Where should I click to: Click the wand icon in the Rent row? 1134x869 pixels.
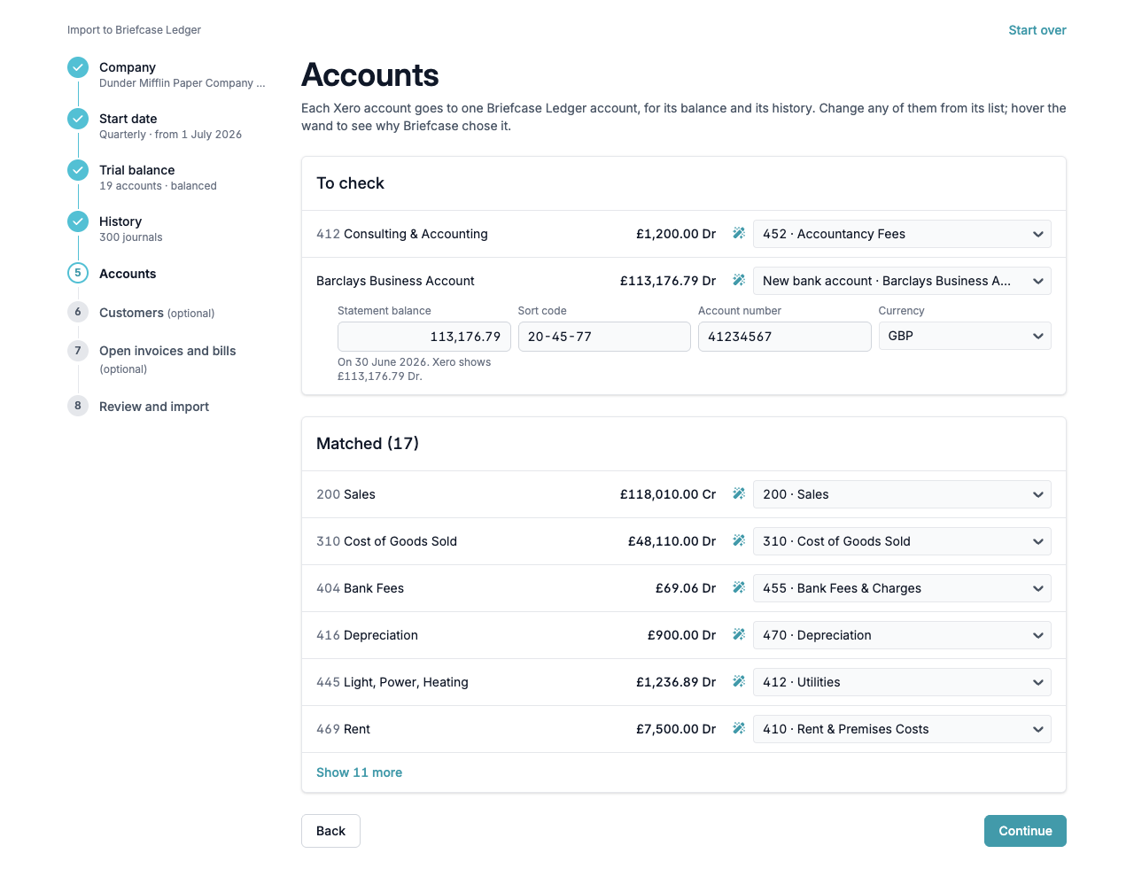[x=739, y=729]
